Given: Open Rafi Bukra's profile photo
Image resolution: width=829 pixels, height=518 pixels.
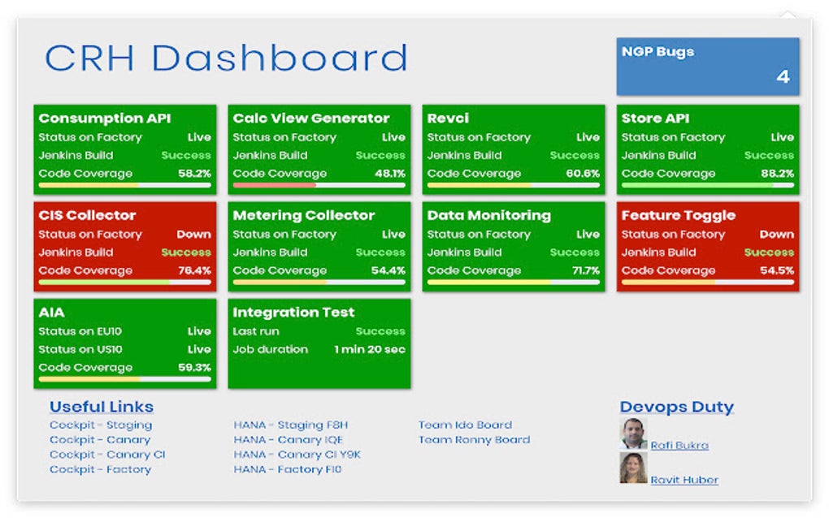Looking at the screenshot, I should point(633,434).
